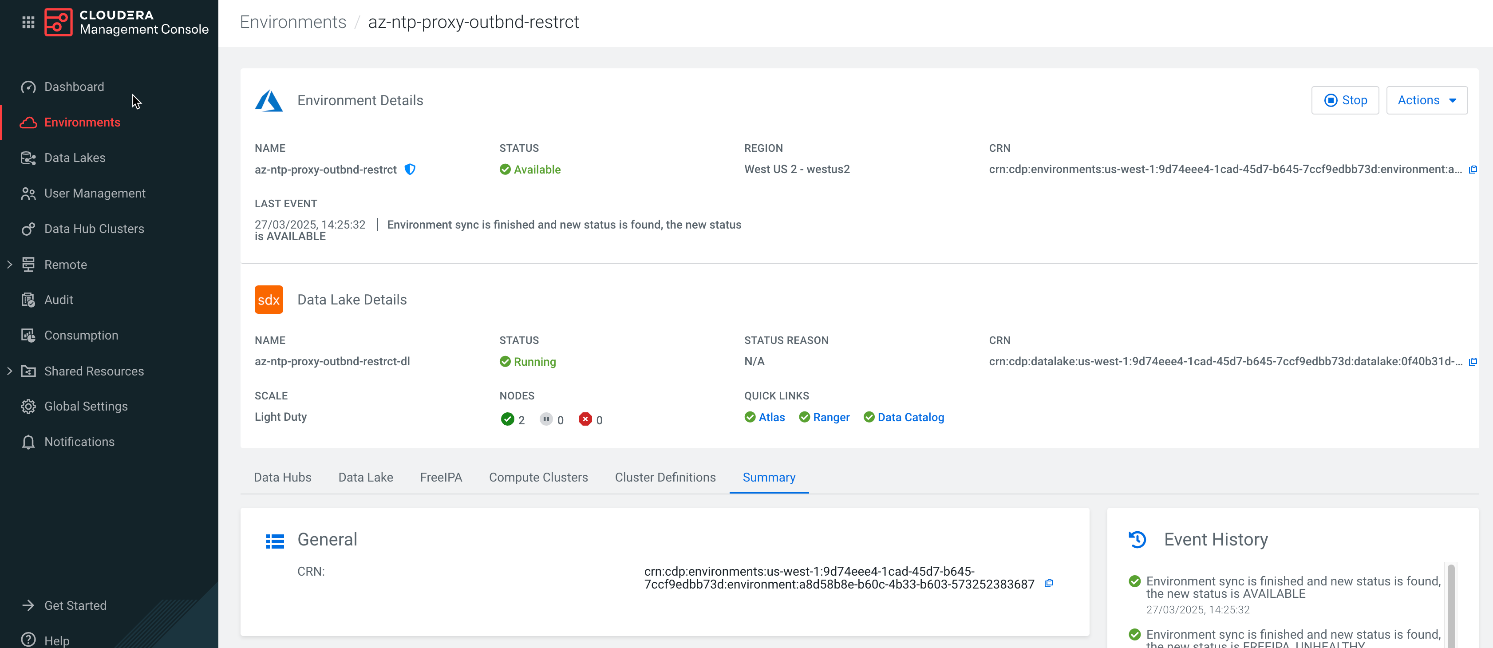Click the Event History clock icon
Image resolution: width=1493 pixels, height=648 pixels.
click(x=1137, y=540)
